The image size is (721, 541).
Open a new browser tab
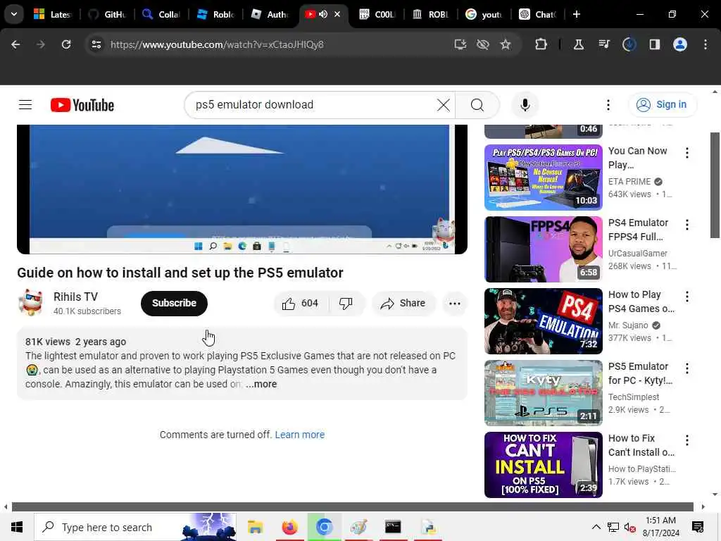tap(576, 14)
